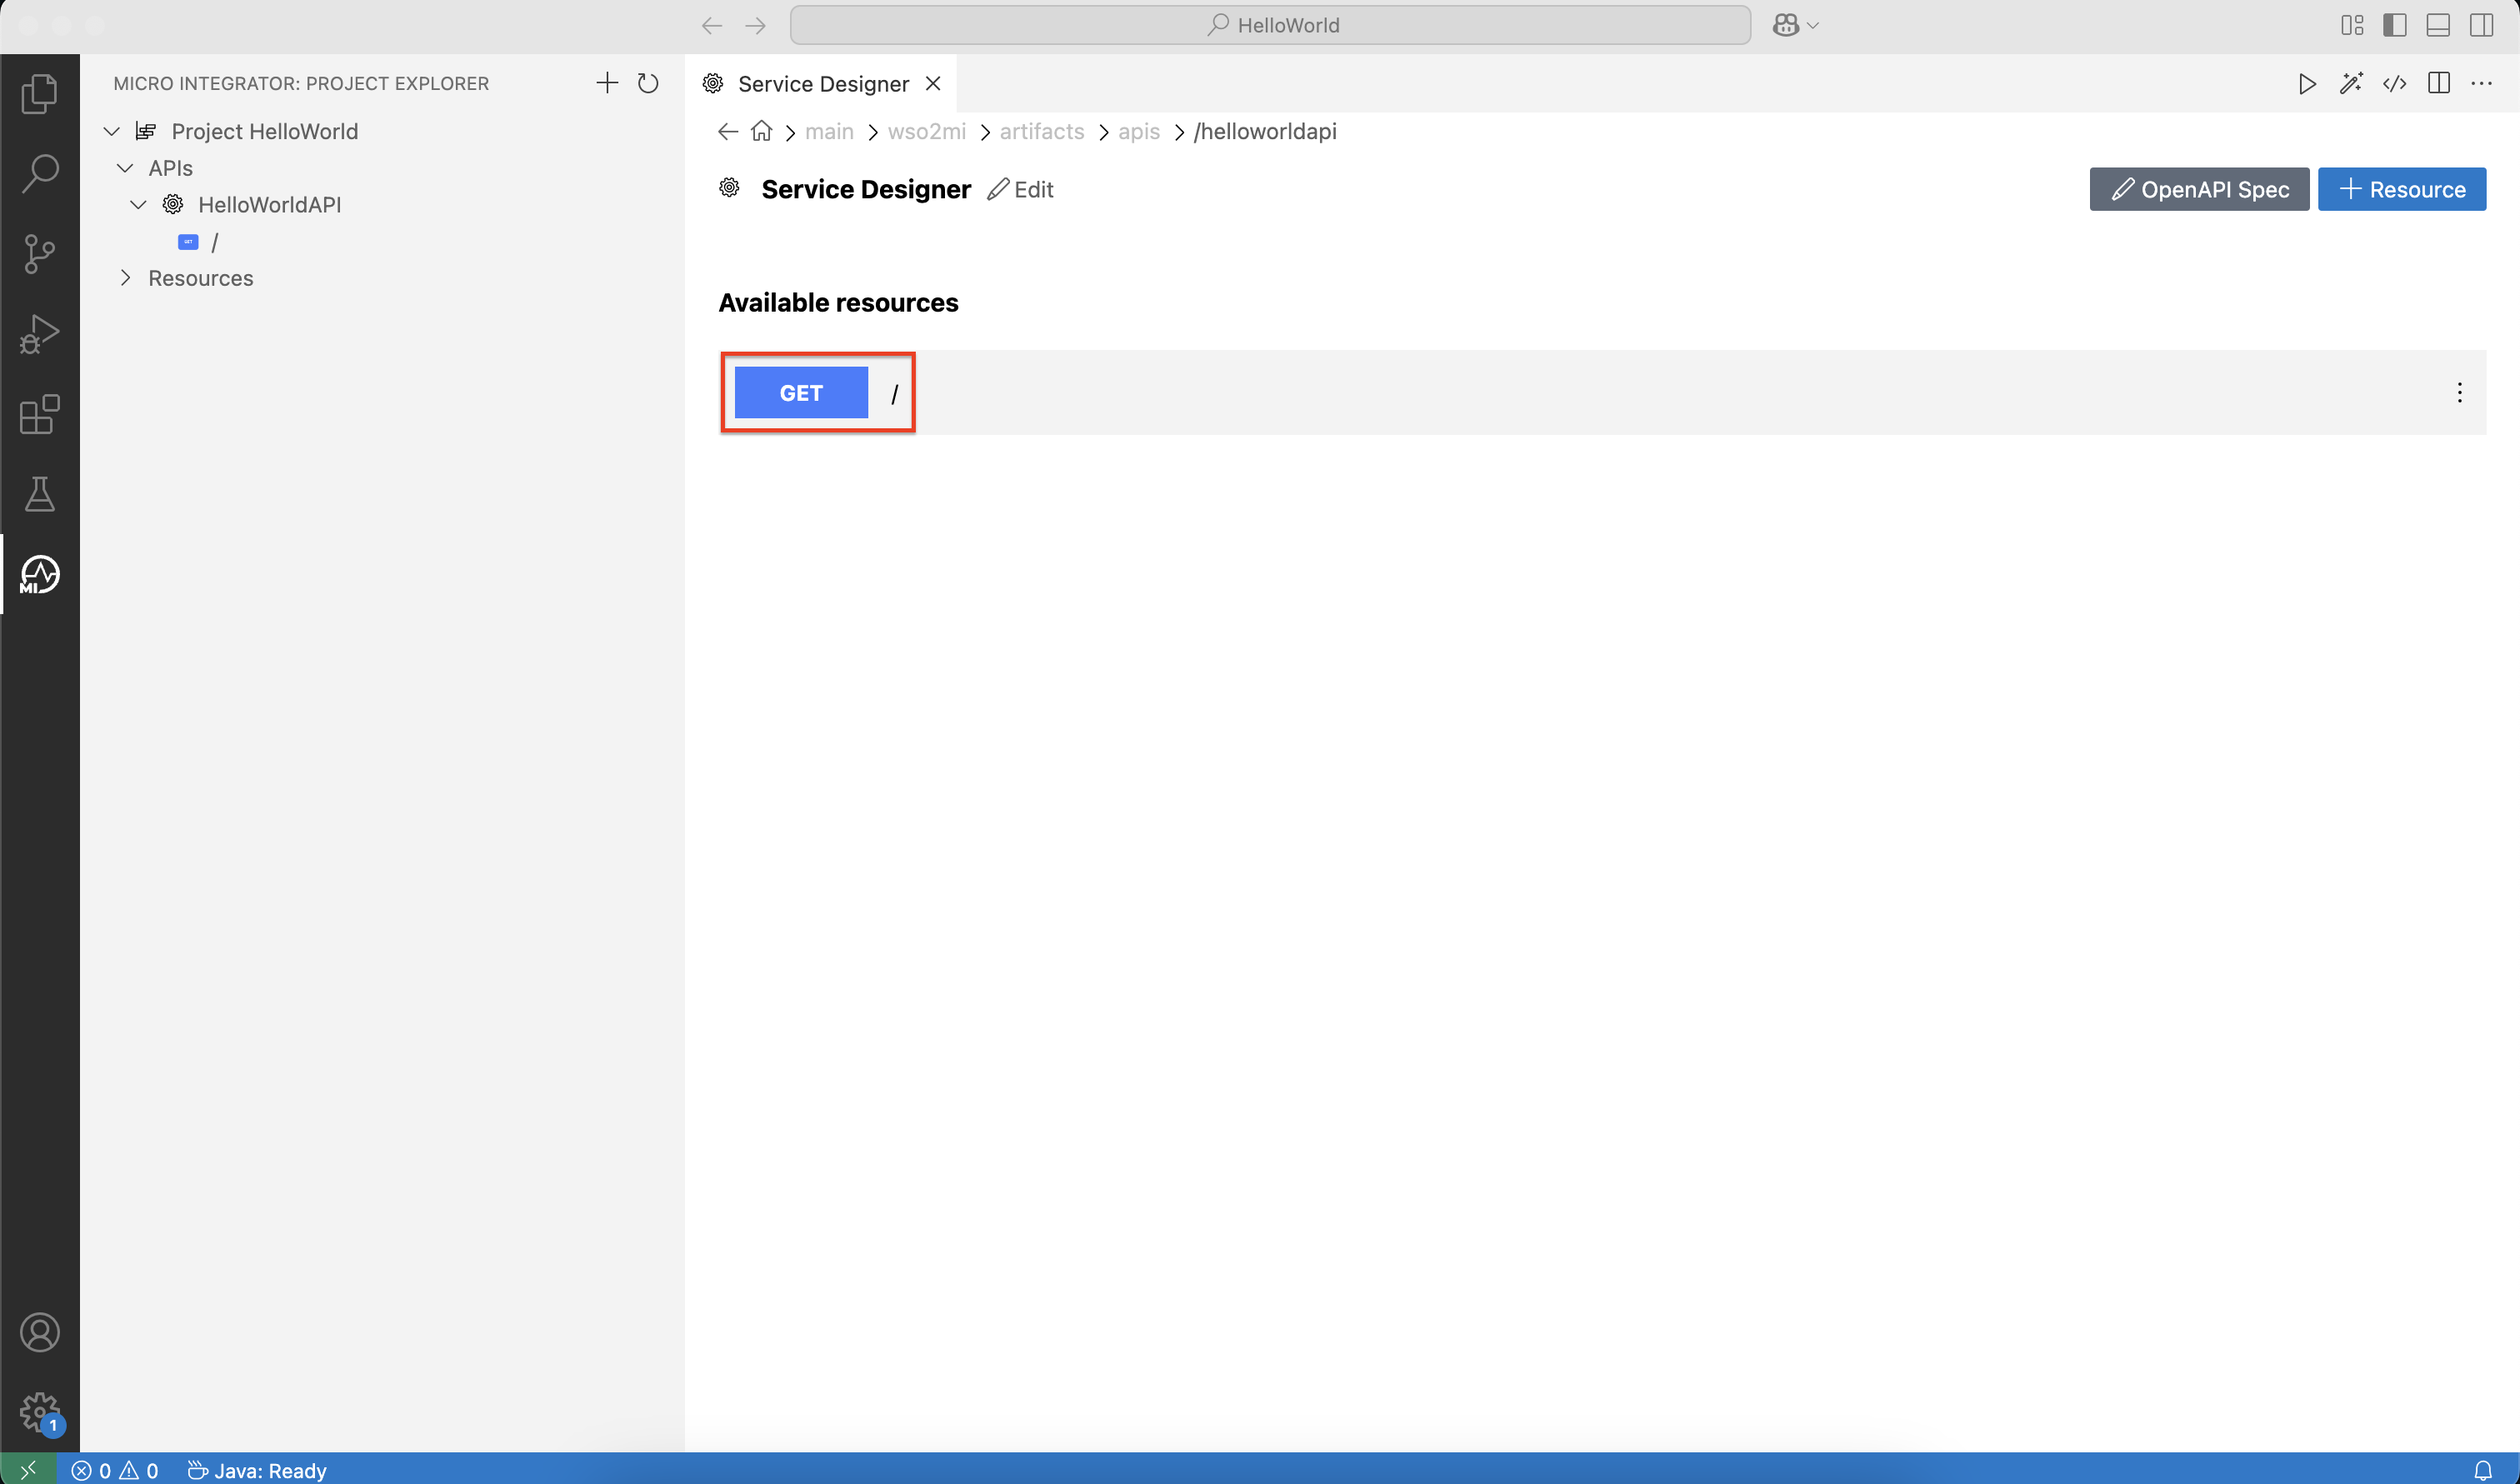Screen dimensions: 2520x1484
Task: Open notifications bell in status bar
Action: click(2483, 1470)
